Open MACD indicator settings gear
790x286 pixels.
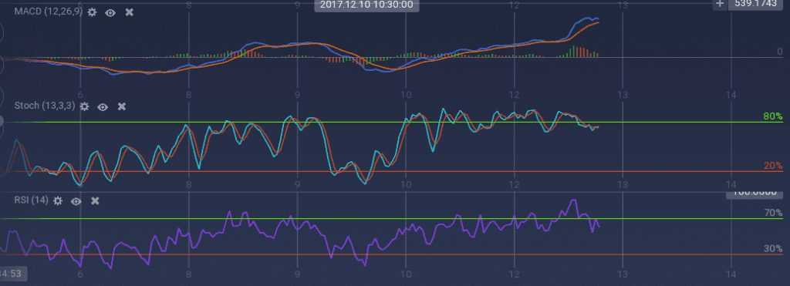(x=92, y=12)
